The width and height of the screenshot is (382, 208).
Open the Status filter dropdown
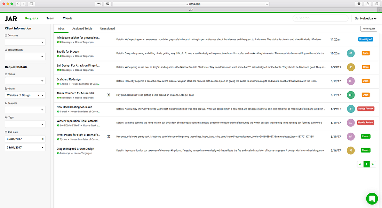pos(25,81)
